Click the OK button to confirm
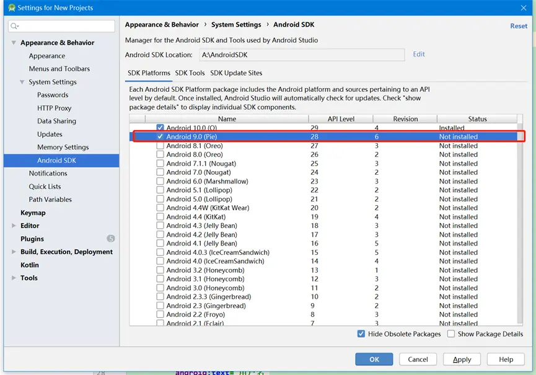The height and width of the screenshot is (375, 536). pos(374,359)
